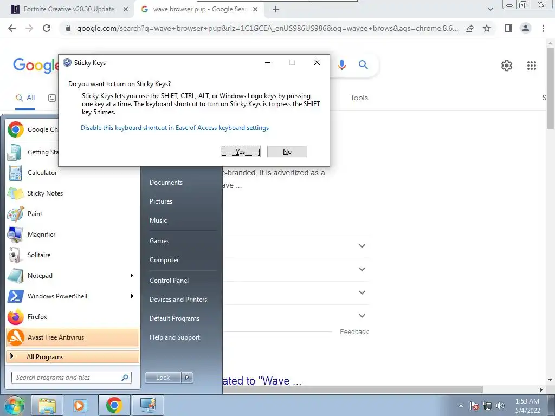Expand second People also ask chevron
The image size is (555, 416).
(x=362, y=269)
